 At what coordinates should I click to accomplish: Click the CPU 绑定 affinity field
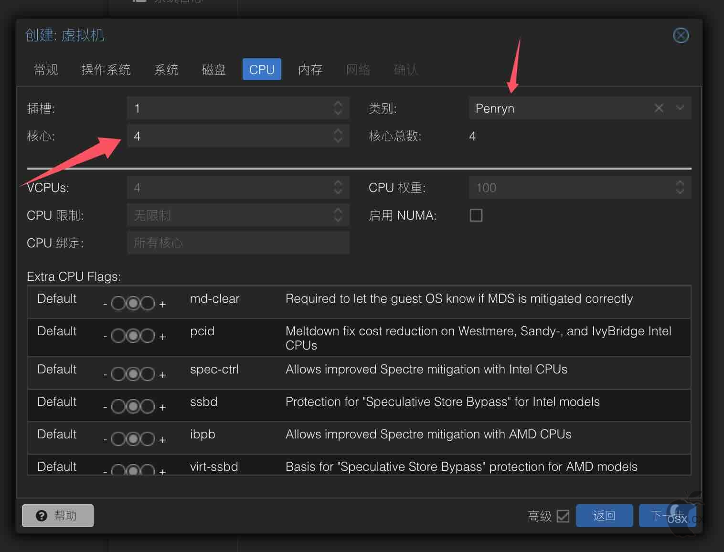click(238, 243)
